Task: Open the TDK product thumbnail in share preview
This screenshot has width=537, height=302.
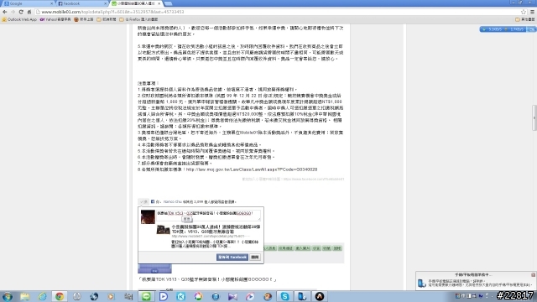Action: (164, 229)
